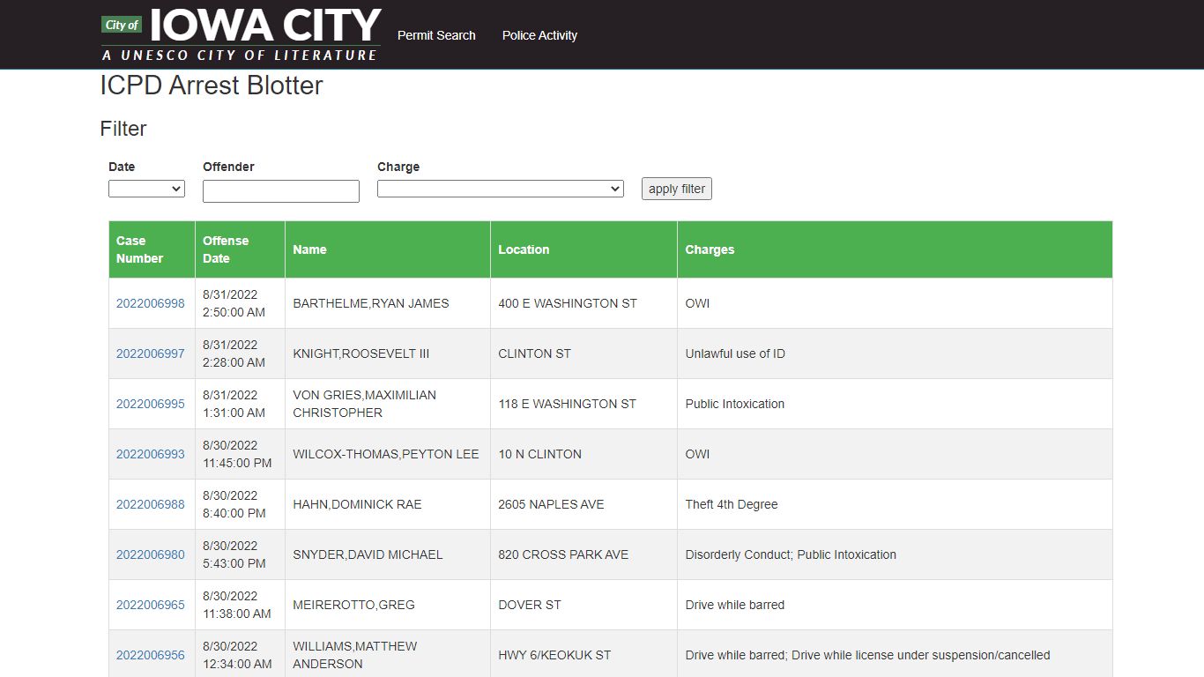Click the Filter section heading
Screen dimensions: 1204x677
pyautogui.click(x=123, y=129)
